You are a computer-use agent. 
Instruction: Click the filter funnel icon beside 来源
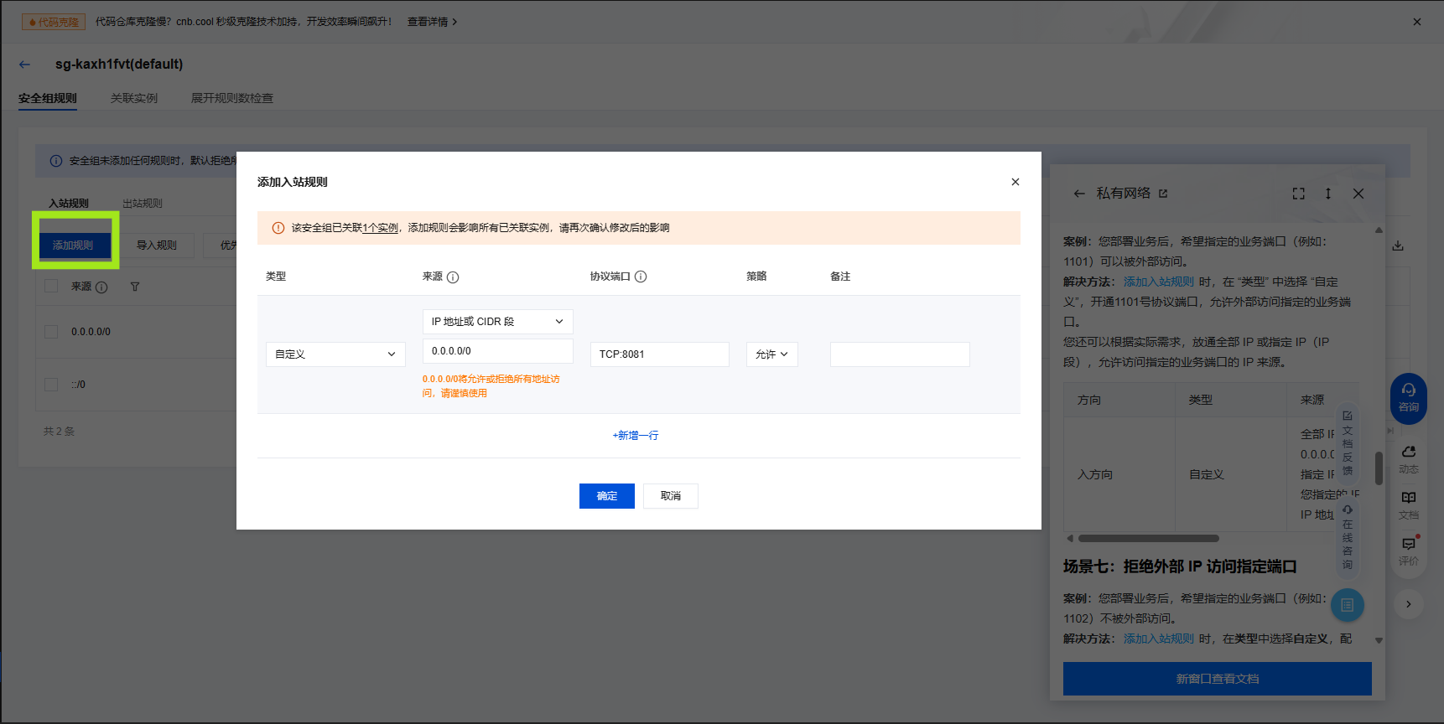[135, 287]
